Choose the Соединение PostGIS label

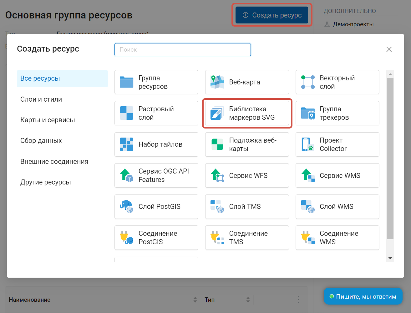(x=158, y=238)
